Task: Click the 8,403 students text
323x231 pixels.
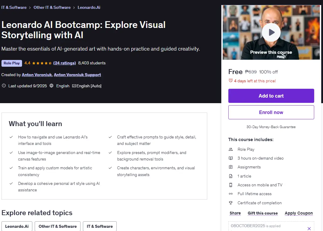Action: (92, 63)
